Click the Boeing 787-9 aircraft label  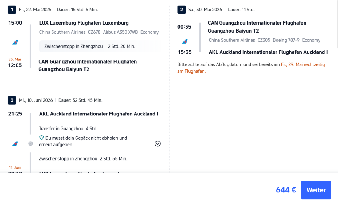285,40
